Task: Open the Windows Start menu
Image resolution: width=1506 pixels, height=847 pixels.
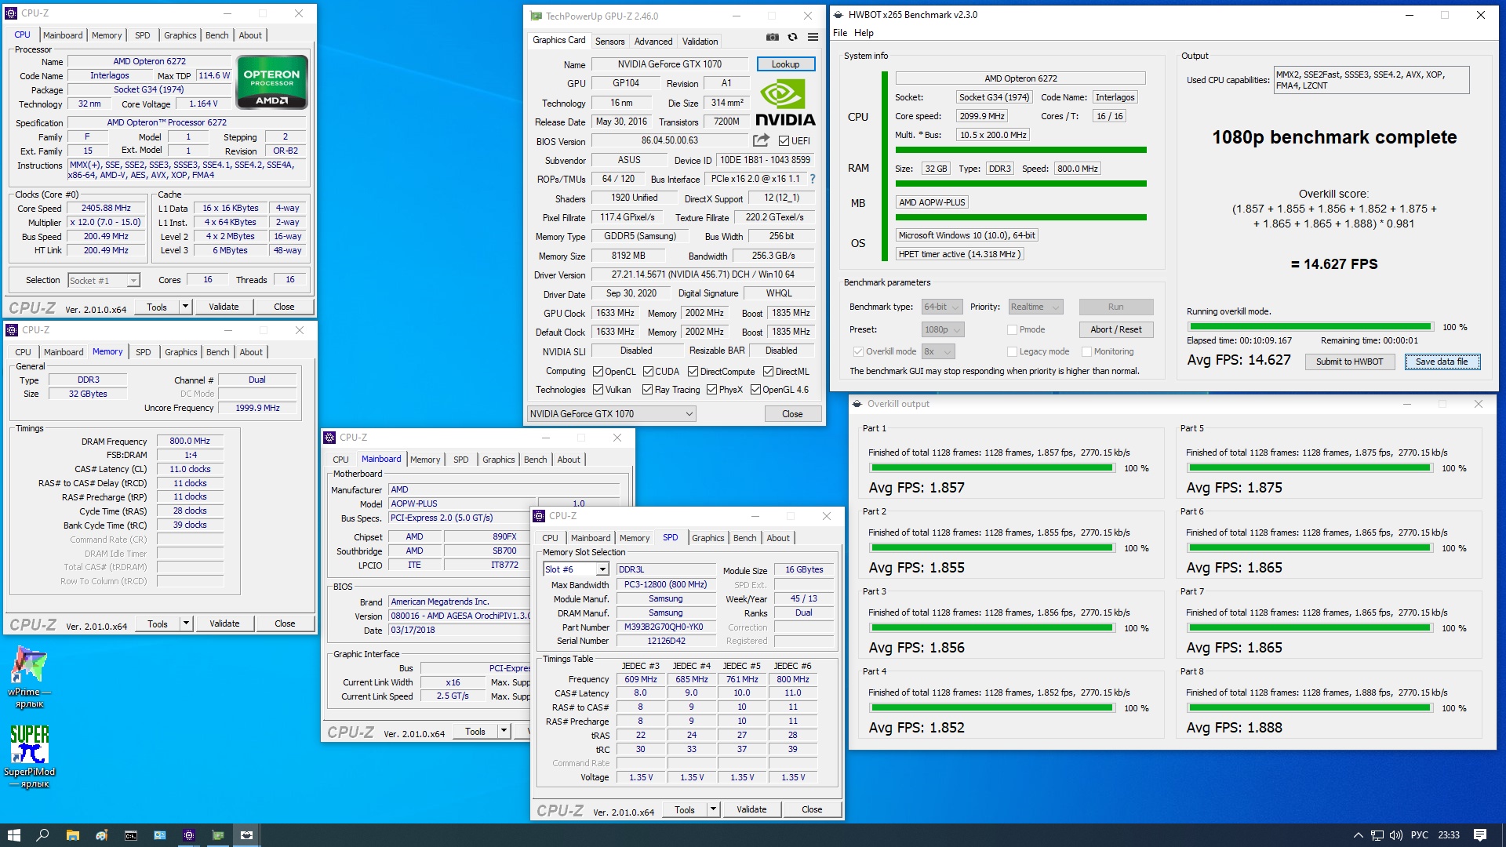Action: click(13, 835)
